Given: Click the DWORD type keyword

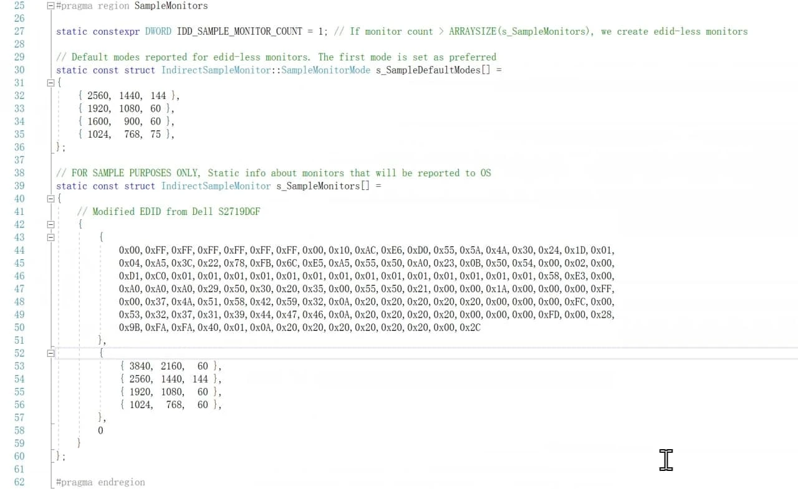Looking at the screenshot, I should (158, 31).
